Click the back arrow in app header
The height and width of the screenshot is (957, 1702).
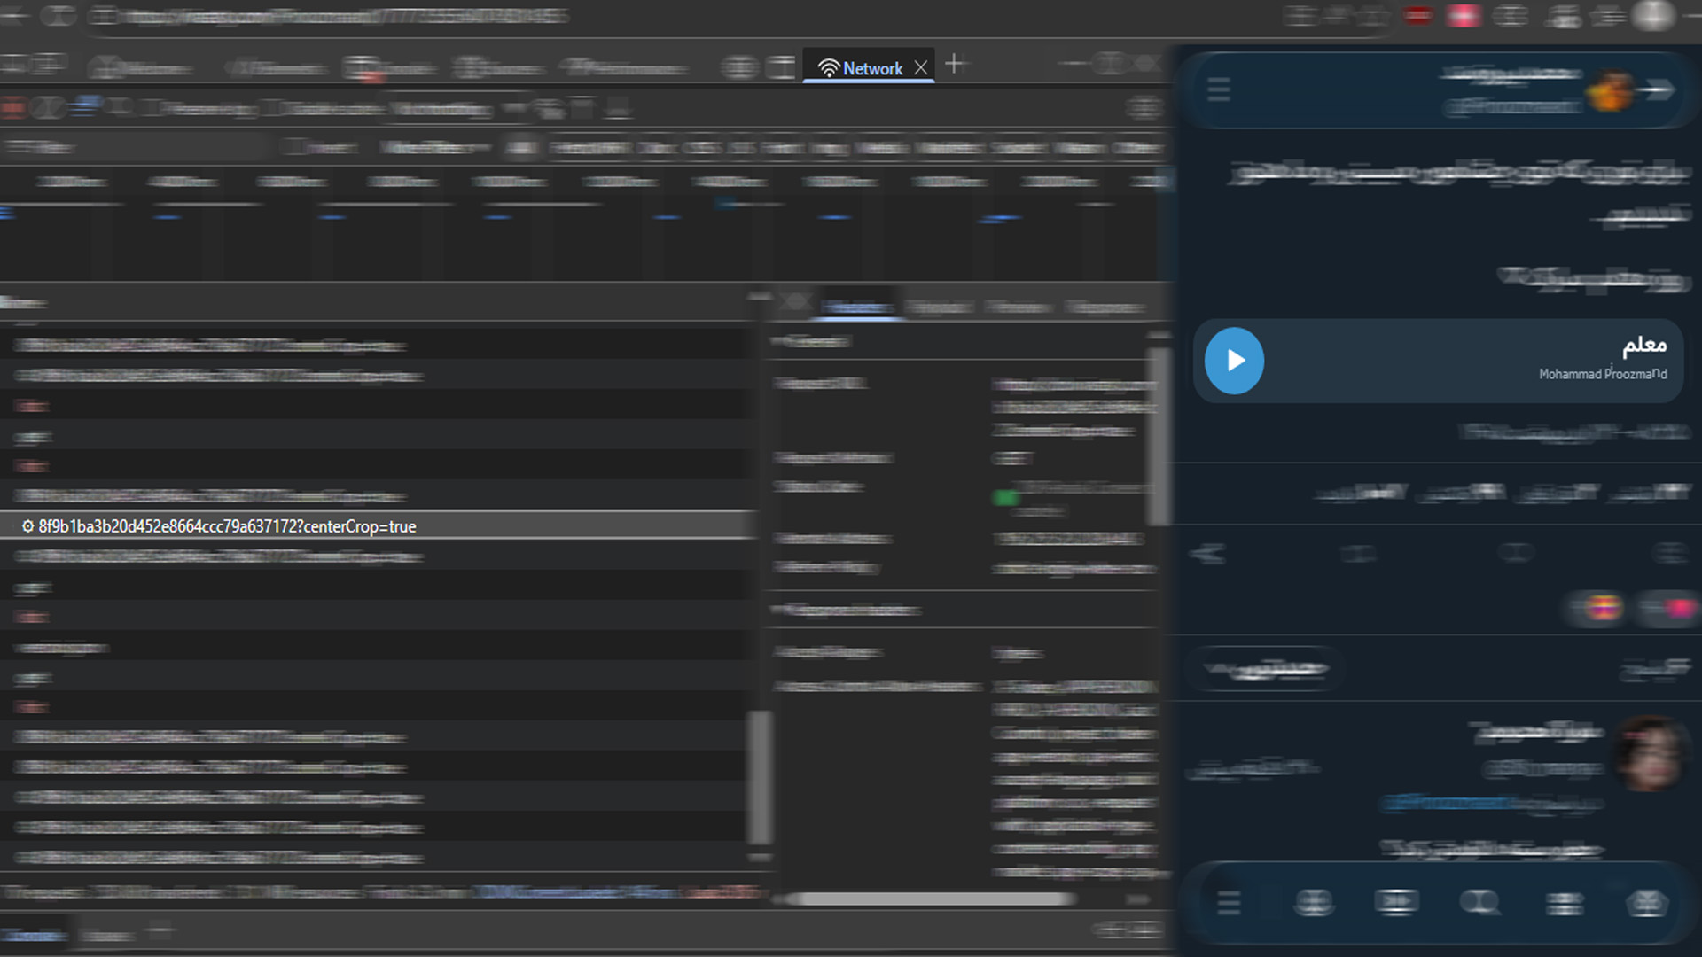[1658, 89]
